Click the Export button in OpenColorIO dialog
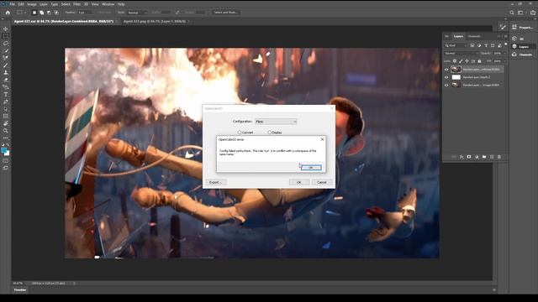 [216, 183]
